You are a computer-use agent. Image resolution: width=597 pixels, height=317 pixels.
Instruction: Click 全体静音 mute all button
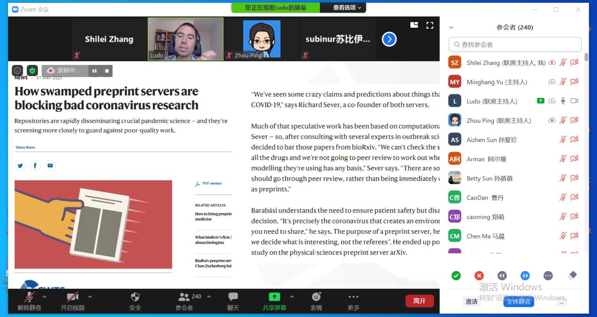[x=518, y=301]
